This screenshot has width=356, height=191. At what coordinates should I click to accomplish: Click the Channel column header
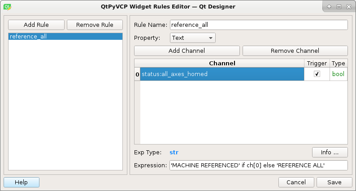point(222,63)
